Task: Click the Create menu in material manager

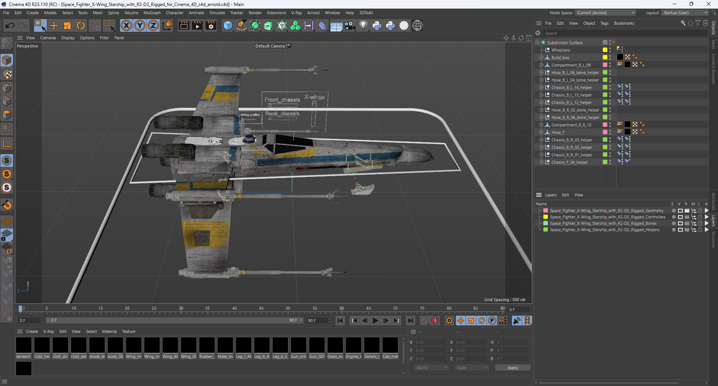Action: pos(32,331)
